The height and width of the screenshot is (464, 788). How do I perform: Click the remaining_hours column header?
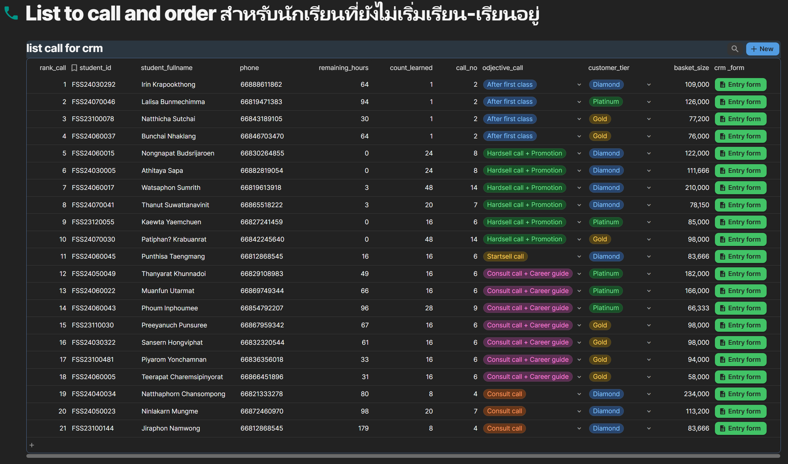343,68
